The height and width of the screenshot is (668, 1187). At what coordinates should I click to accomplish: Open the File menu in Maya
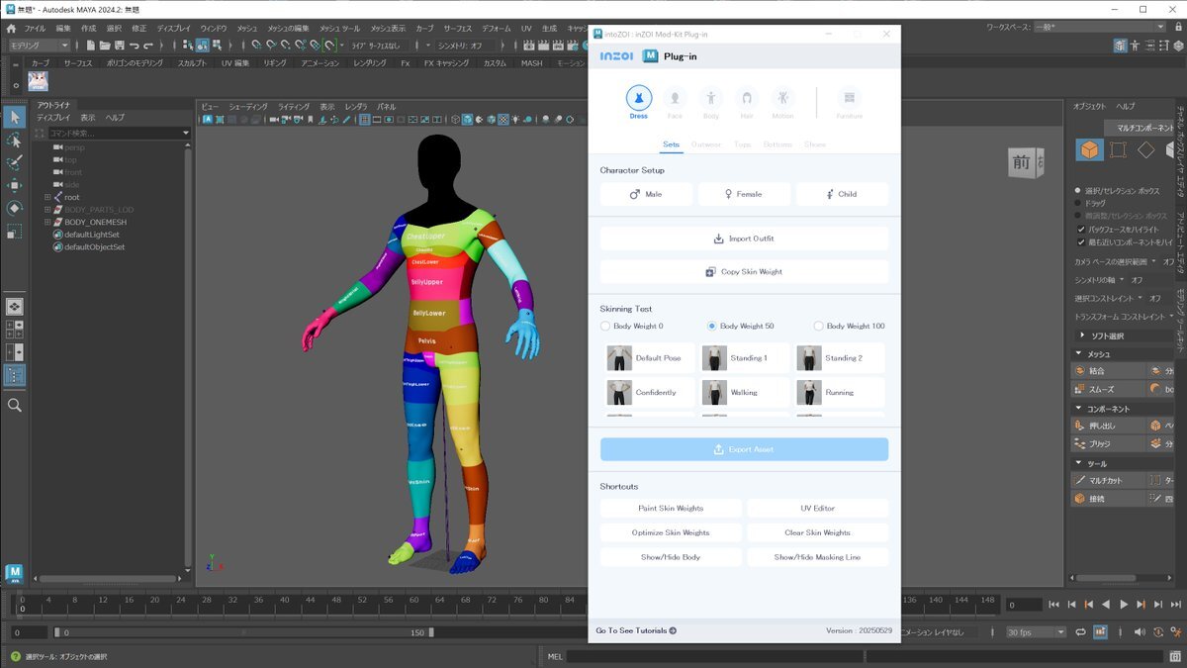(35, 29)
